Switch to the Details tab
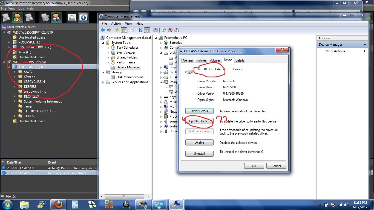Image resolution: width=374 pixels, height=210 pixels. pos(240,60)
